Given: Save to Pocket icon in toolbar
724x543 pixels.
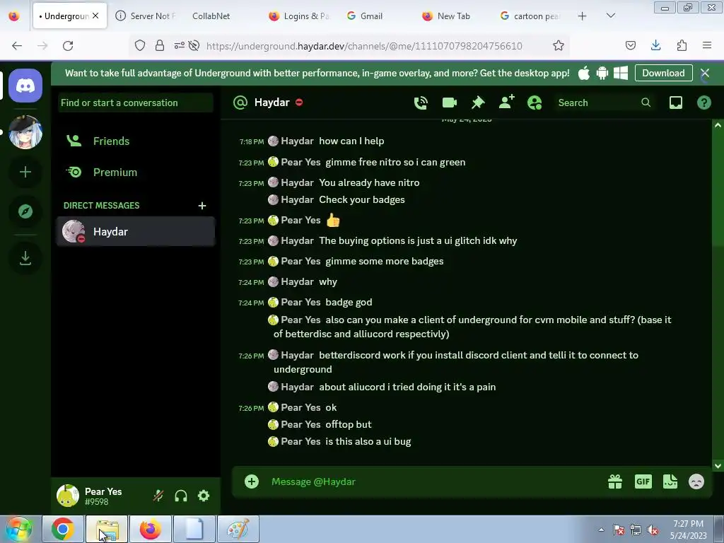Looking at the screenshot, I should tap(630, 45).
